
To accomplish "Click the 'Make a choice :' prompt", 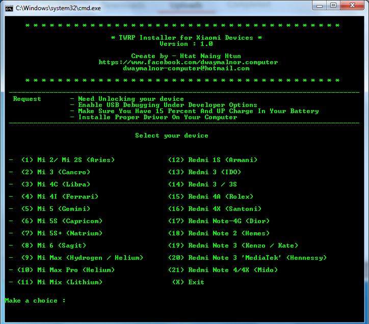I will click(35, 301).
